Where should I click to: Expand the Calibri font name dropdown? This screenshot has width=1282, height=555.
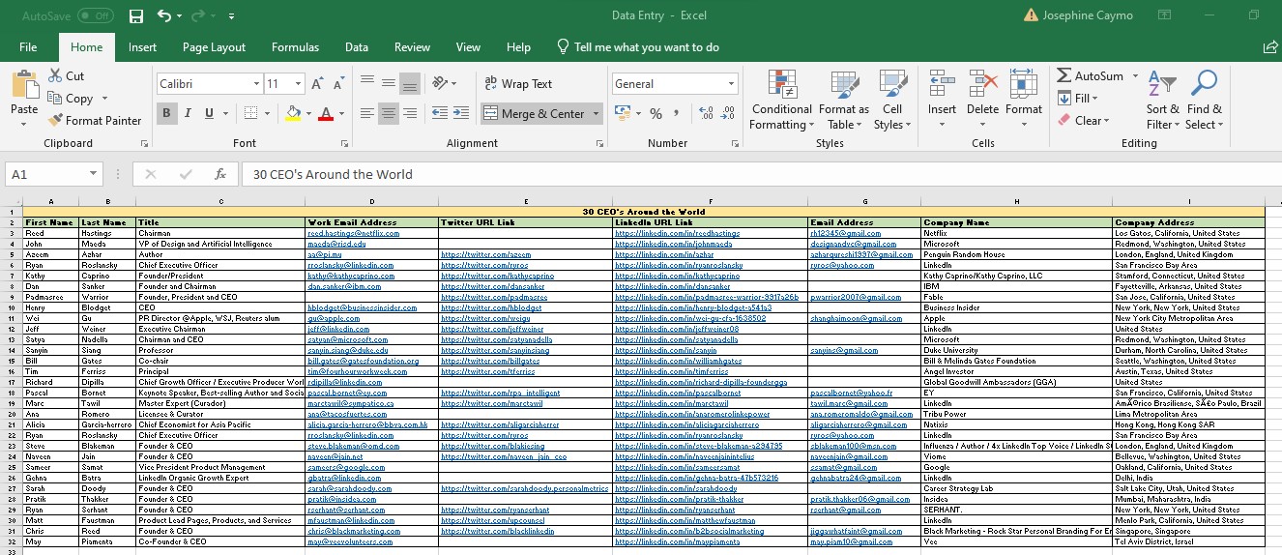coord(256,84)
